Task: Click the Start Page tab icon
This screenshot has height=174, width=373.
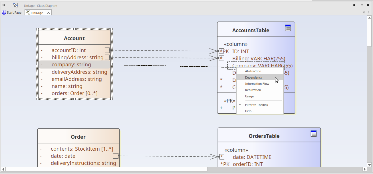Action: click(4, 13)
